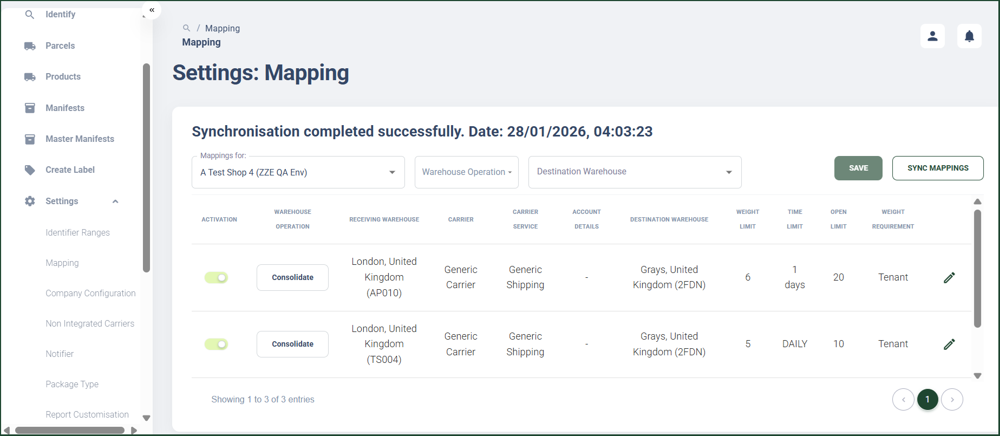Edit the TS004 mapping row
Viewport: 1000px width, 436px height.
[x=949, y=344]
